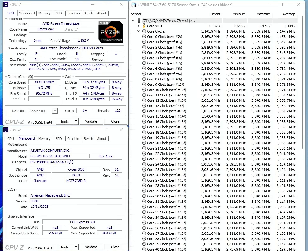Collapse the CPU [#0] AMD Ryzen Threadripper sensor group
The width and height of the screenshot is (308, 251).
[x=133, y=20]
